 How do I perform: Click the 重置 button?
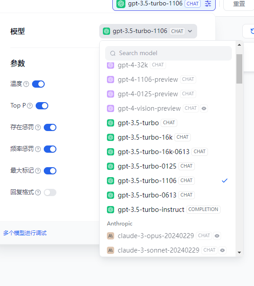pos(239,4)
